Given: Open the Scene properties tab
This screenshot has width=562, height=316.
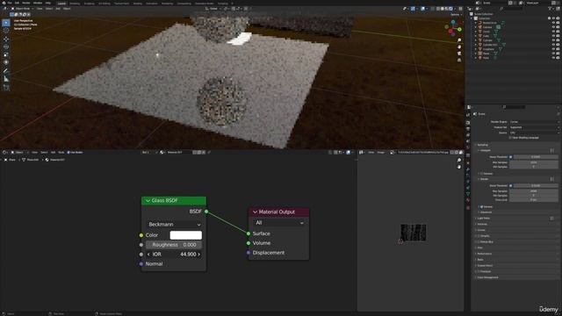Looking at the screenshot, I should (468, 140).
